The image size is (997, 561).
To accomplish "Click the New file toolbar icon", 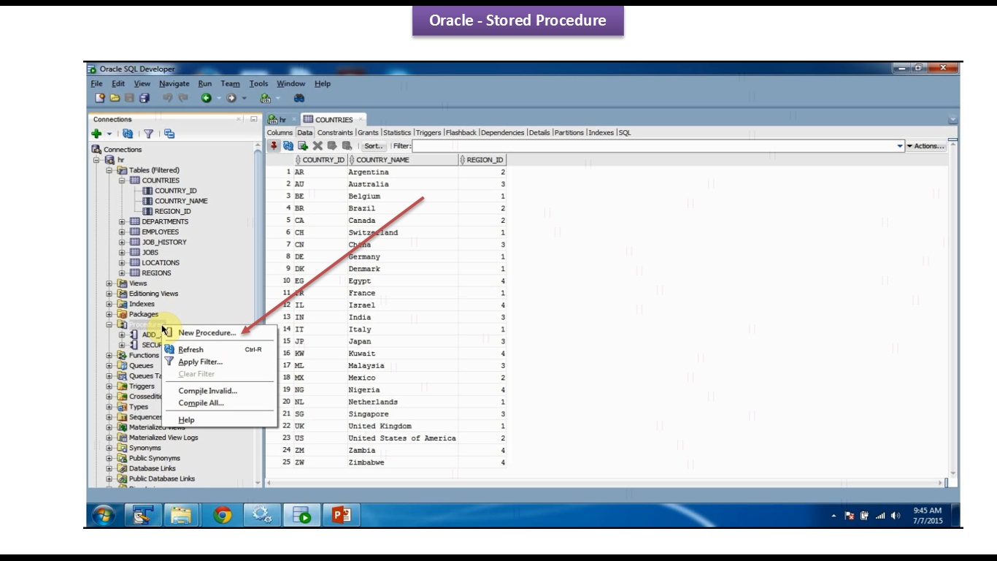I will 101,98.
